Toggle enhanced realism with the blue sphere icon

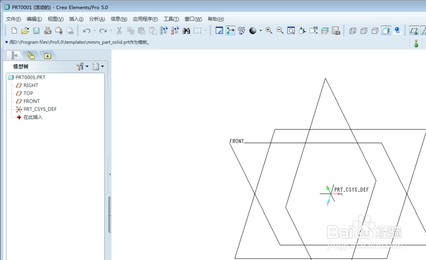click(x=397, y=31)
